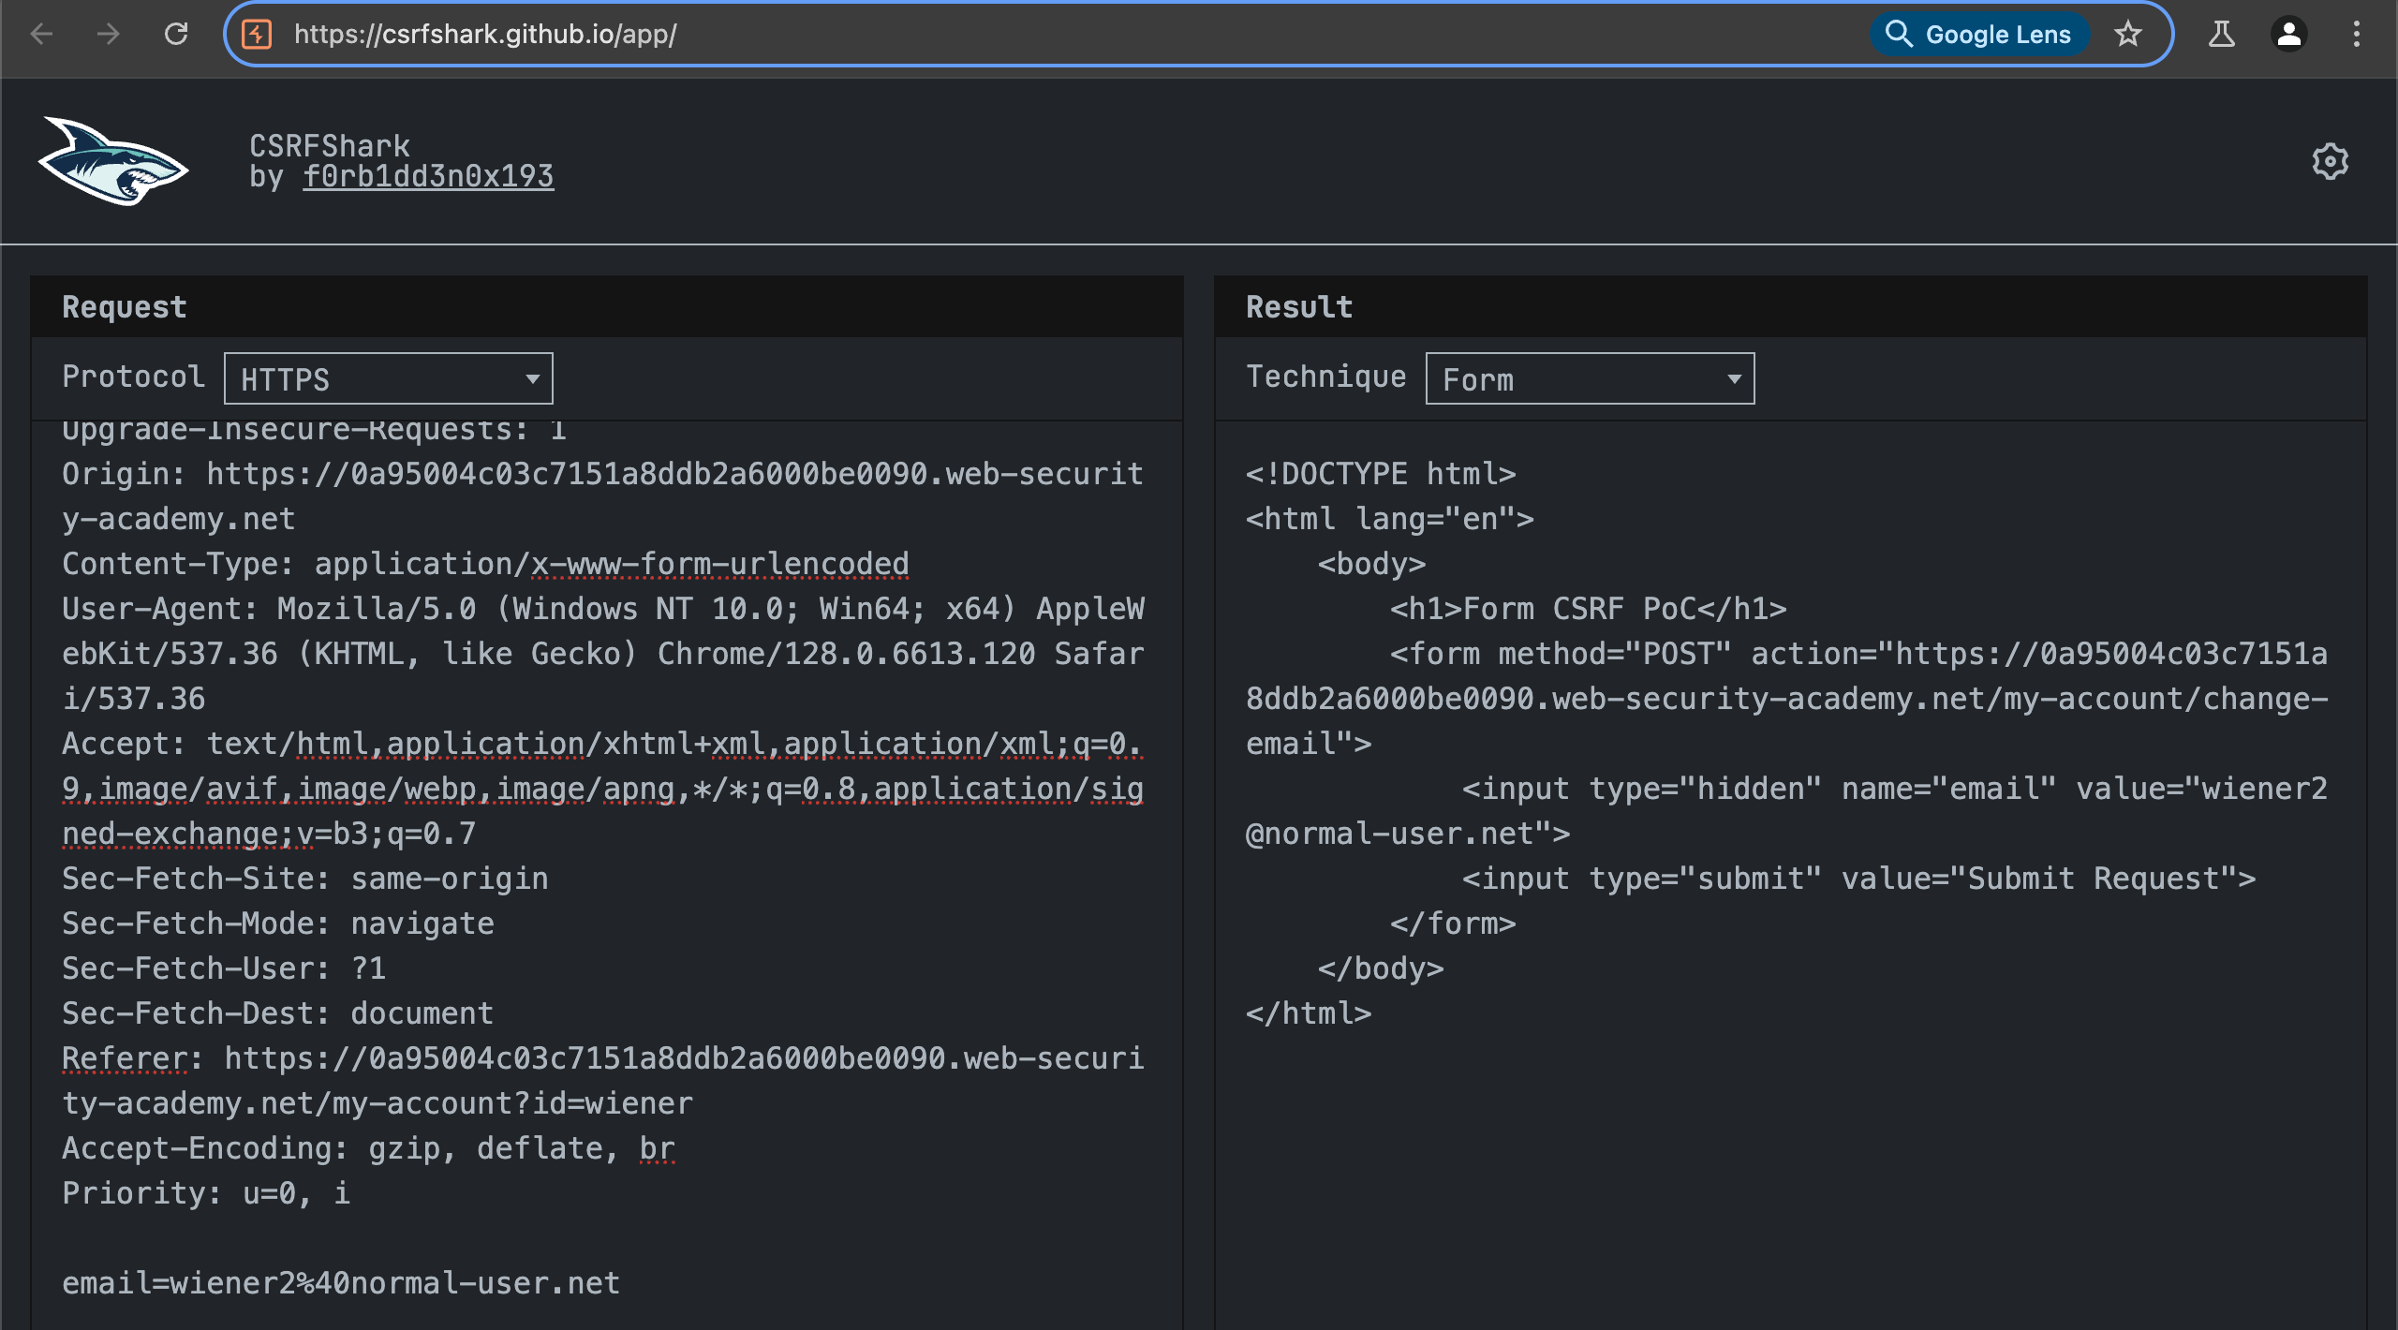Click browser back arrow
Screen dimensions: 2398x1330
point(42,35)
